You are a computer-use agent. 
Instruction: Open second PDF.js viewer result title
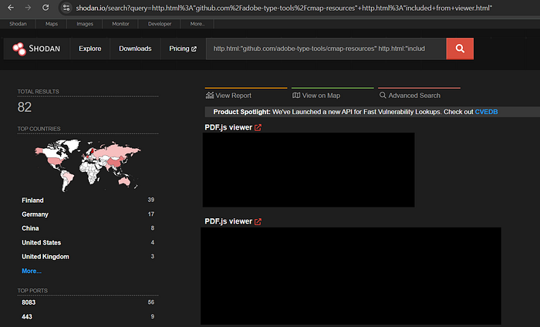pos(228,221)
